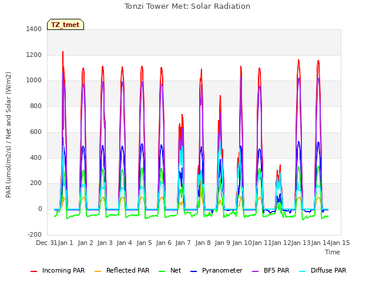Click the purple BF5 PAR legend swatch

256,271
